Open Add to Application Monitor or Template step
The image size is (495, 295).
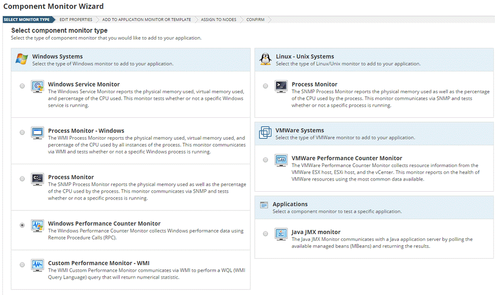[x=146, y=19]
